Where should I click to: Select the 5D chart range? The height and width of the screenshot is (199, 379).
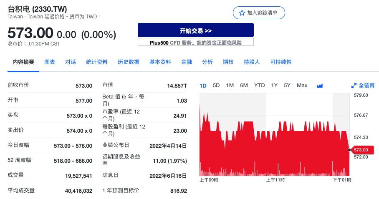[x=216, y=86]
